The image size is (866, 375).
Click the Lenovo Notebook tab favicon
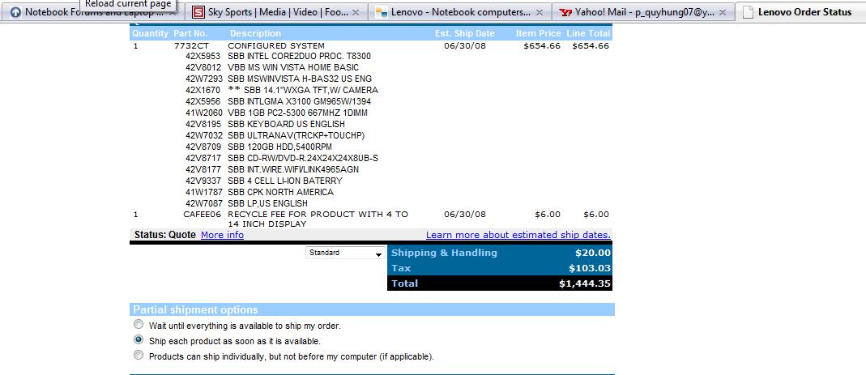pos(381,12)
